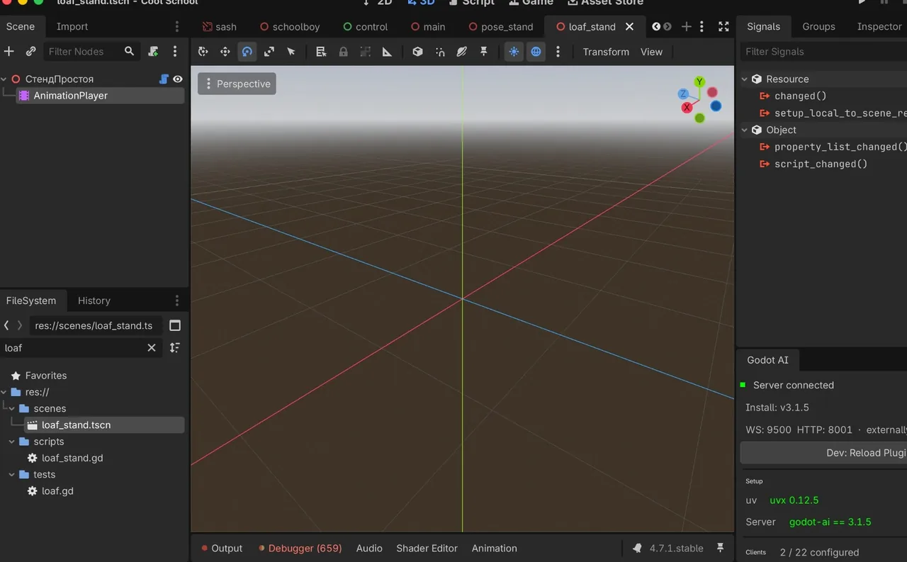Open the Transform menu in 3D toolbar
This screenshot has height=562, width=907.
pos(606,52)
